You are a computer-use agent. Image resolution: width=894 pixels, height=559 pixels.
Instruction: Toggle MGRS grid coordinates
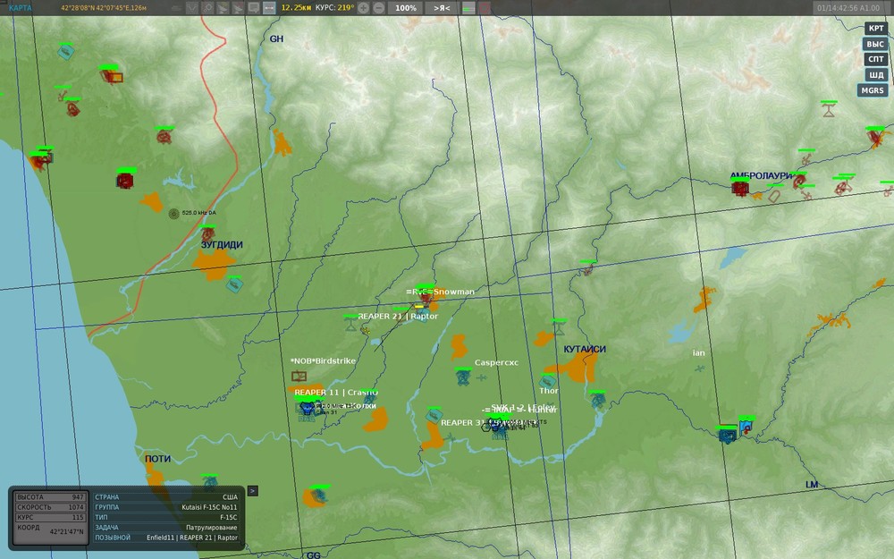tap(873, 90)
